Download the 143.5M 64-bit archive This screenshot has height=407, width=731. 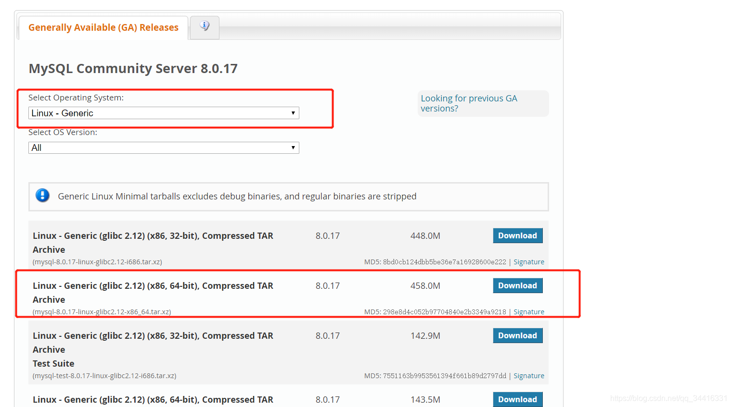coord(517,399)
